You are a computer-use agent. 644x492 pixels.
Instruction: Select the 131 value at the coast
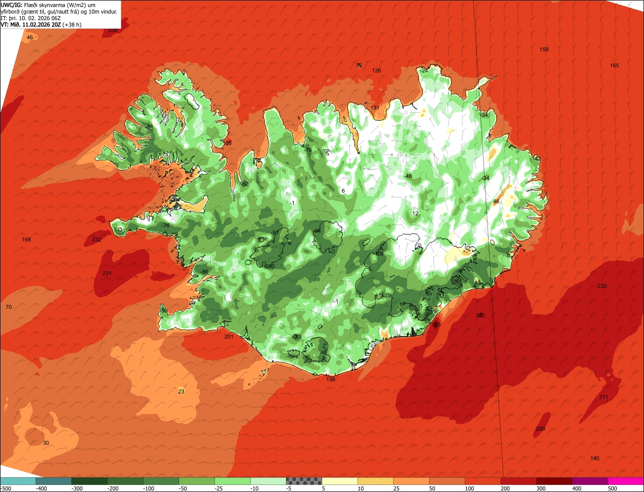coord(375,108)
